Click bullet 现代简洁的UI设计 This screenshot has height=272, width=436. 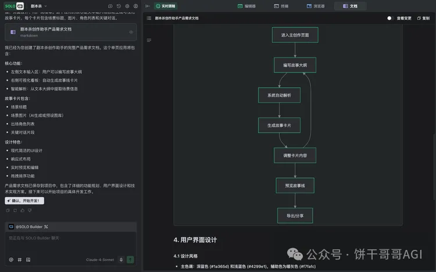pyautogui.click(x=27, y=151)
